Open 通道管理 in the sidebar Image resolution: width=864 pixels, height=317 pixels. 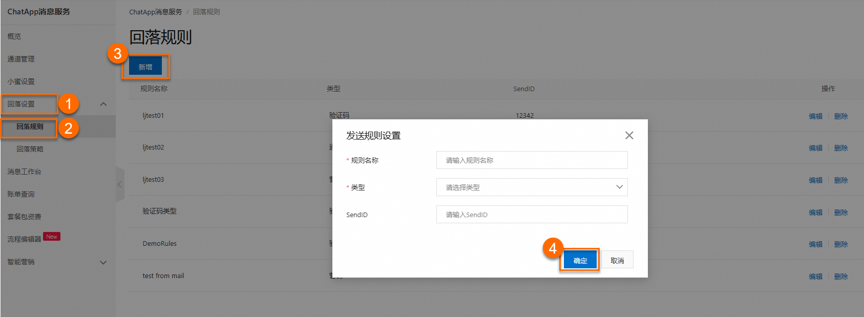click(x=21, y=59)
